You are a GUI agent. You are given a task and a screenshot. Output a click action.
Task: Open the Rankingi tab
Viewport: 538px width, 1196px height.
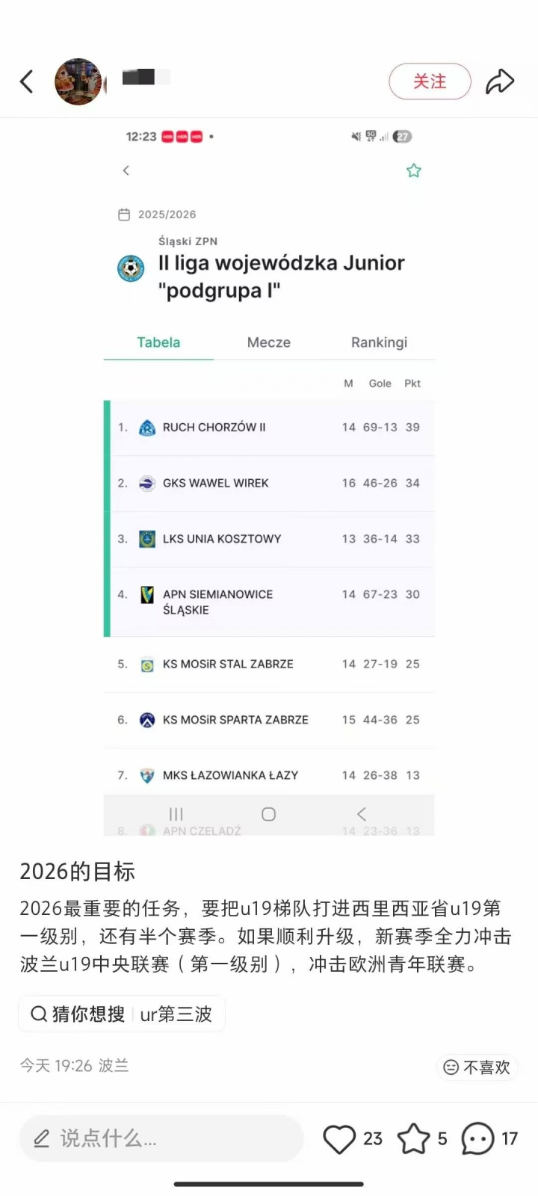(379, 342)
